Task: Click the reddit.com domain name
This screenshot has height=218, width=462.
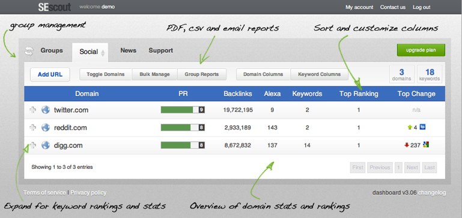Action: 70,128
